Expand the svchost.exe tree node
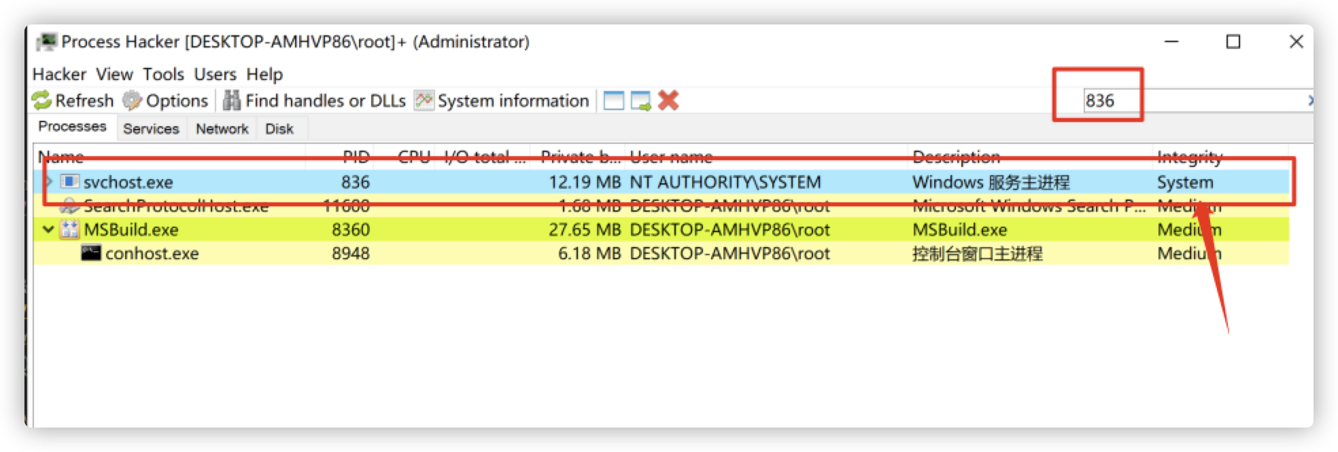Screen dimensions: 1338x452 tap(48, 182)
